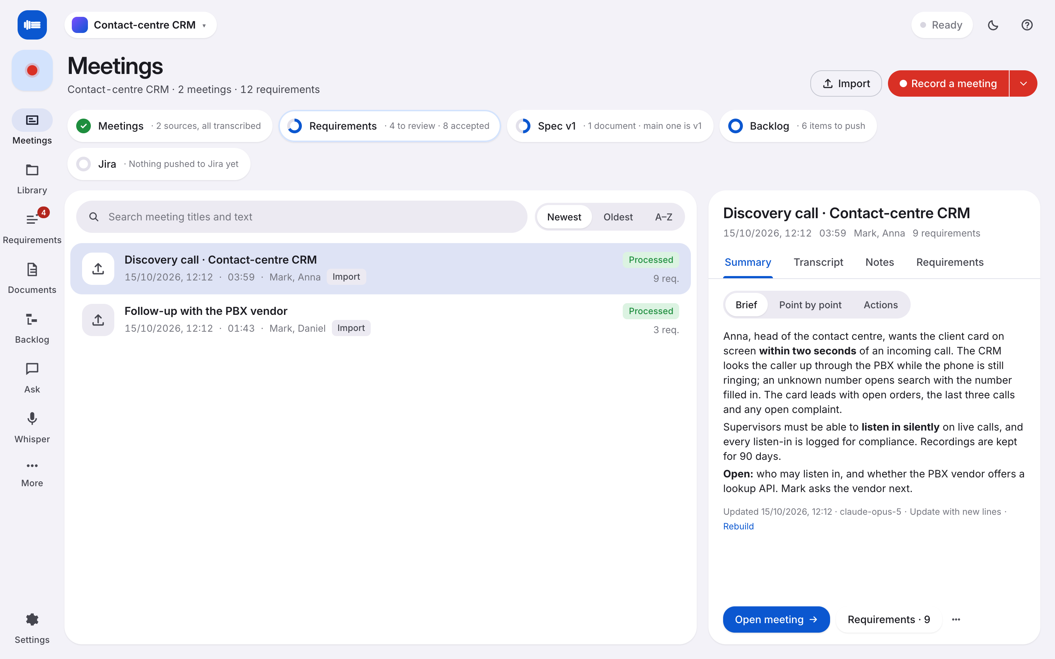Open the Jira stage pill
1055x659 pixels.
(x=159, y=164)
